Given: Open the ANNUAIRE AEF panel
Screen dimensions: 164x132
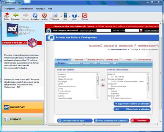Looking at the screenshot, I should coord(23,107).
